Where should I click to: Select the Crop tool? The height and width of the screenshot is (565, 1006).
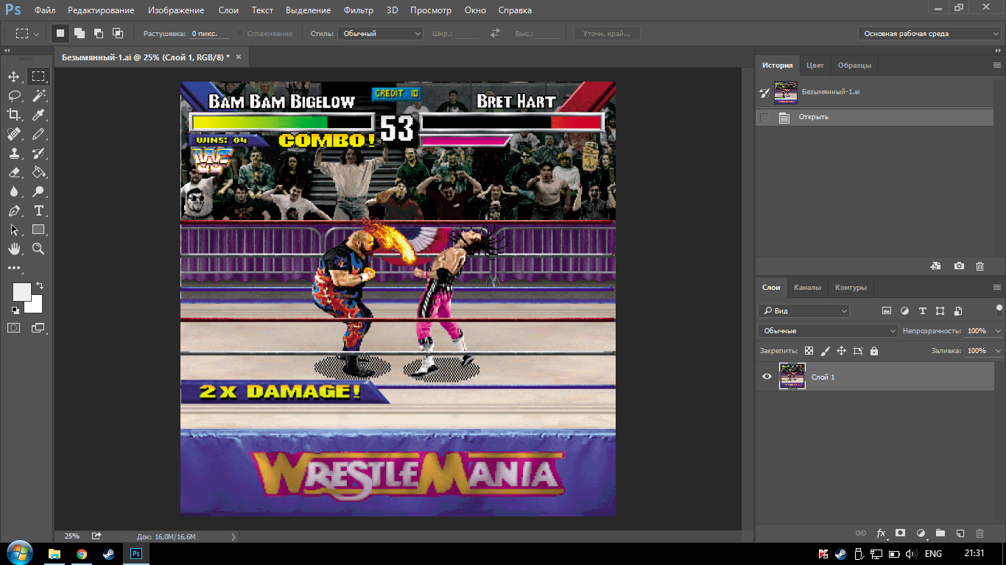tap(14, 115)
